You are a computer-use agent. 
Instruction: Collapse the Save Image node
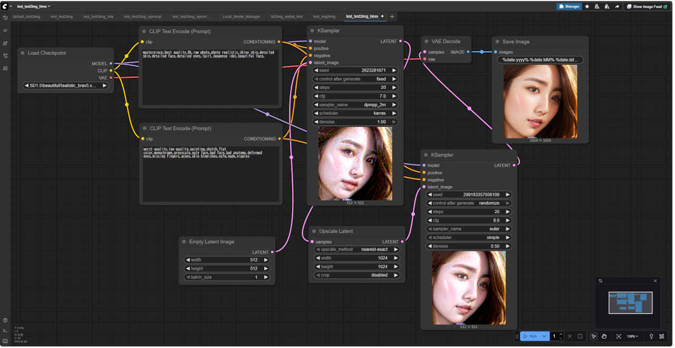(497, 42)
